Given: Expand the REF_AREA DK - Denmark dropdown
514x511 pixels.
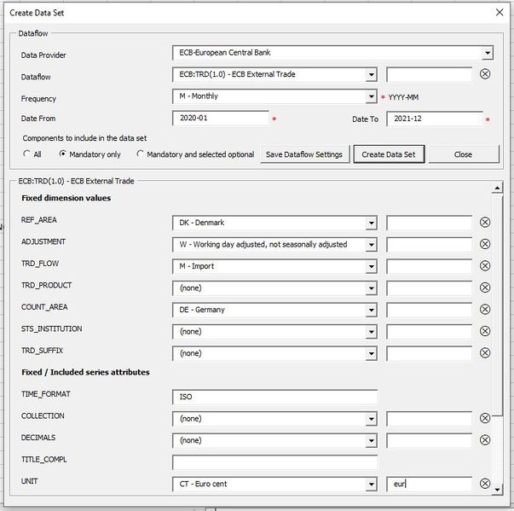Looking at the screenshot, I should point(371,223).
